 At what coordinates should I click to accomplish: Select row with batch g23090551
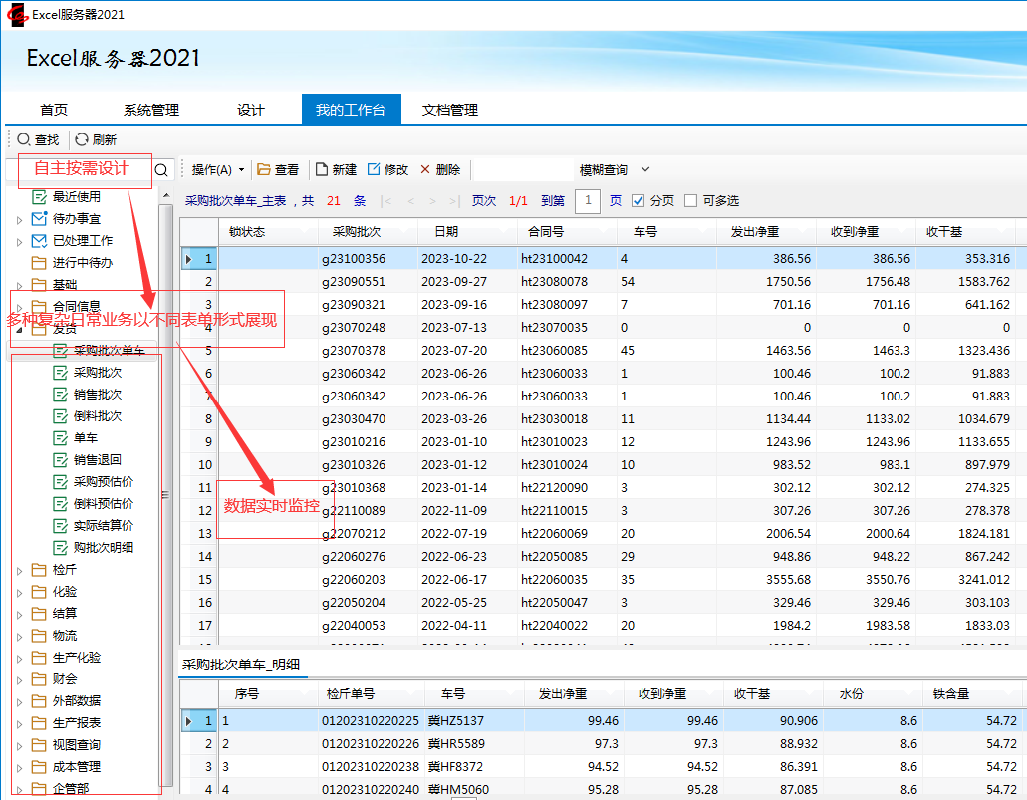point(353,282)
